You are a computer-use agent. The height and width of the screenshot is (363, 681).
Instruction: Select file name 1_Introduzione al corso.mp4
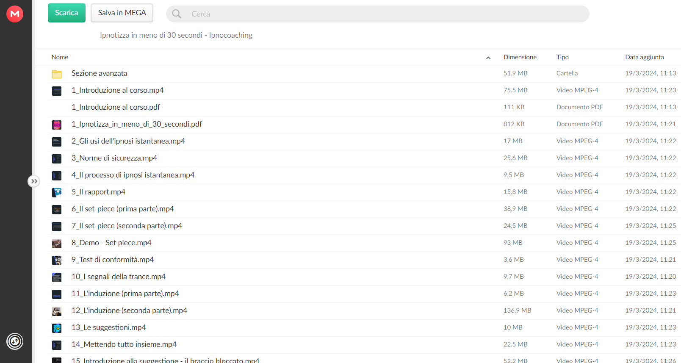pyautogui.click(x=117, y=90)
